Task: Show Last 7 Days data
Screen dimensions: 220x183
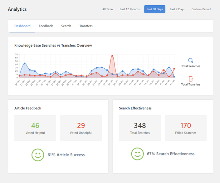Action: pos(177,9)
